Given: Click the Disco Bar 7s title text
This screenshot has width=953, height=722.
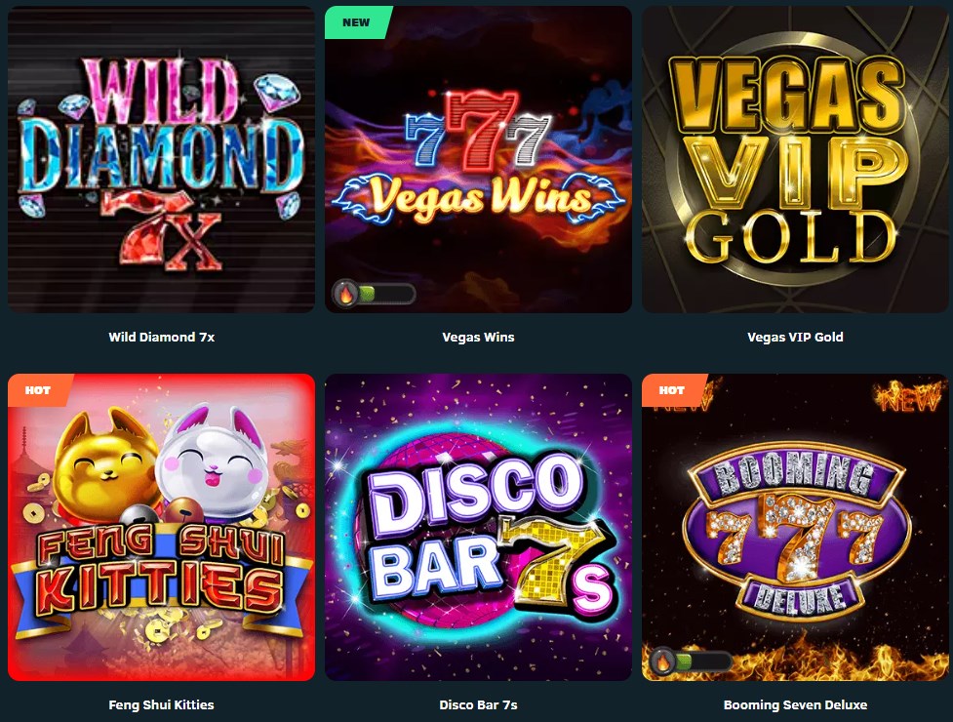Looking at the screenshot, I should click(x=478, y=705).
